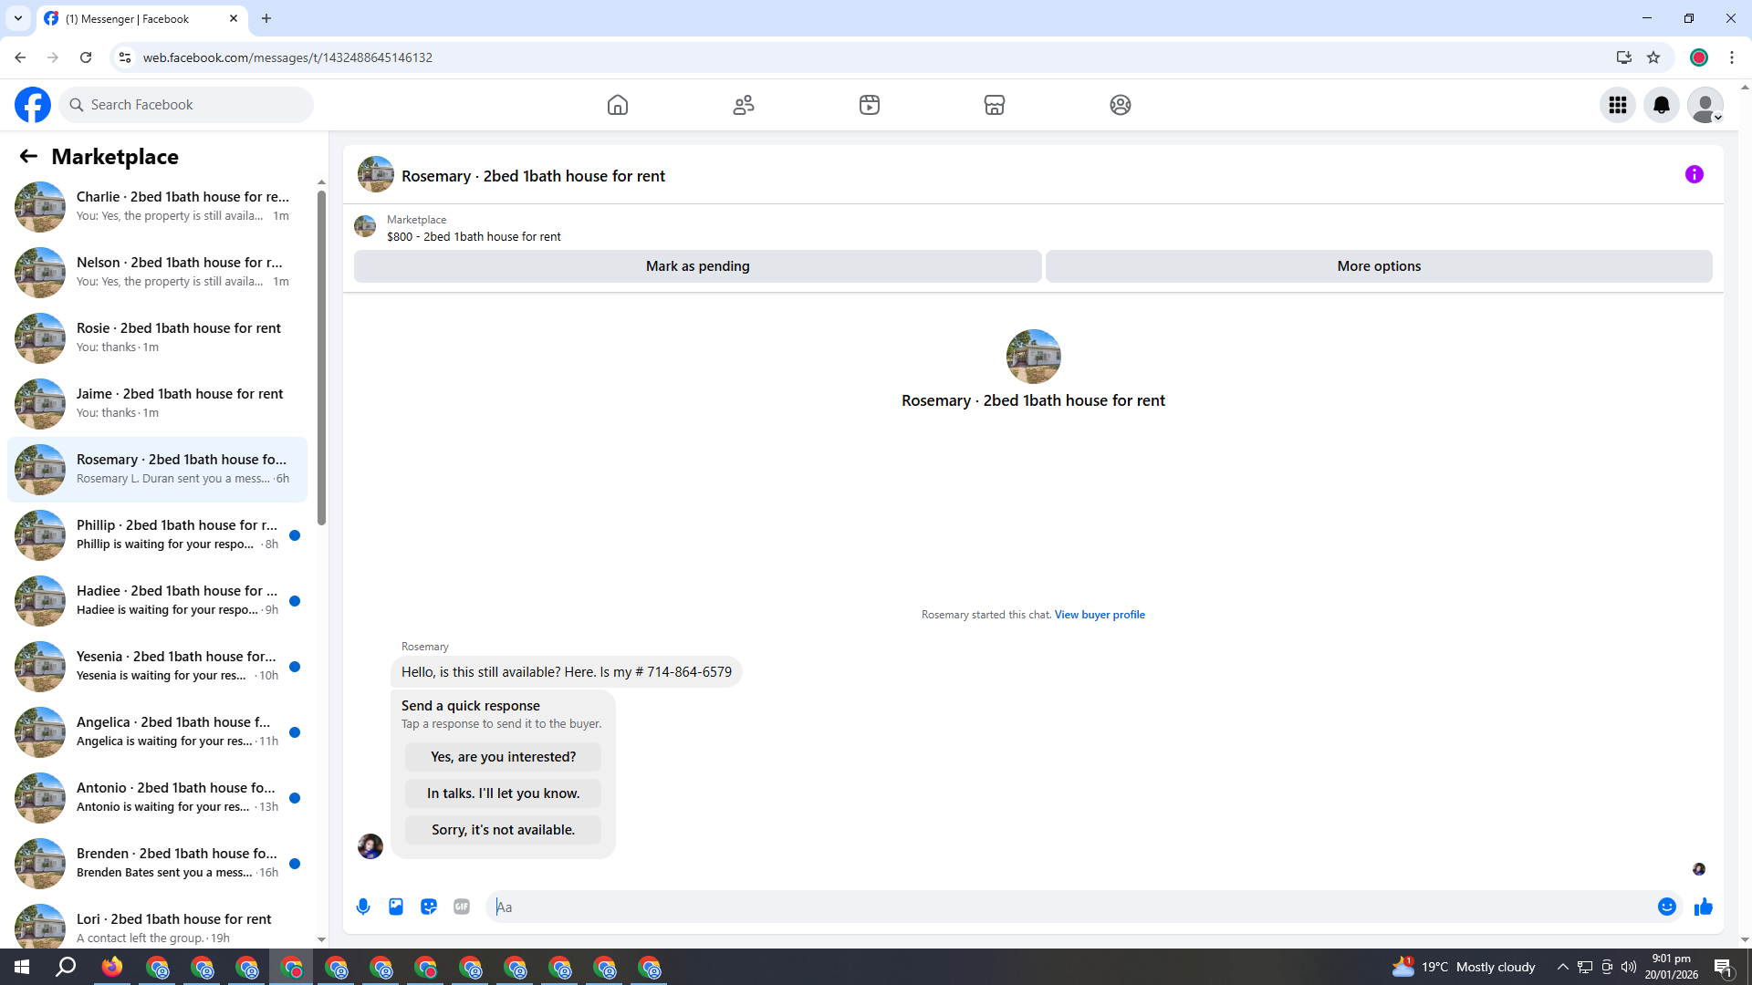1752x985 pixels.
Task: Open More options for the listing
Action: coord(1379,266)
